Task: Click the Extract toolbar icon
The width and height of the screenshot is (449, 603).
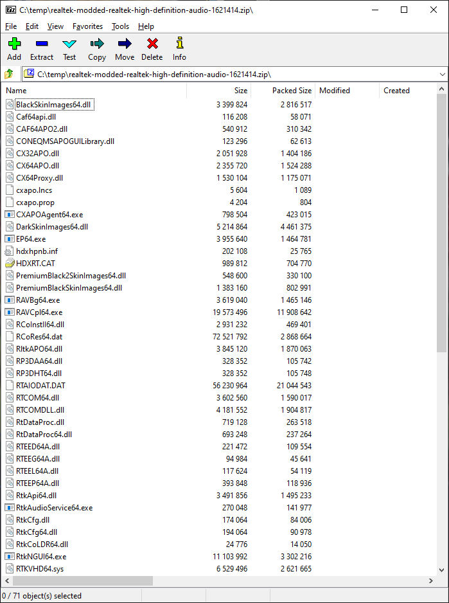Action: coord(42,44)
